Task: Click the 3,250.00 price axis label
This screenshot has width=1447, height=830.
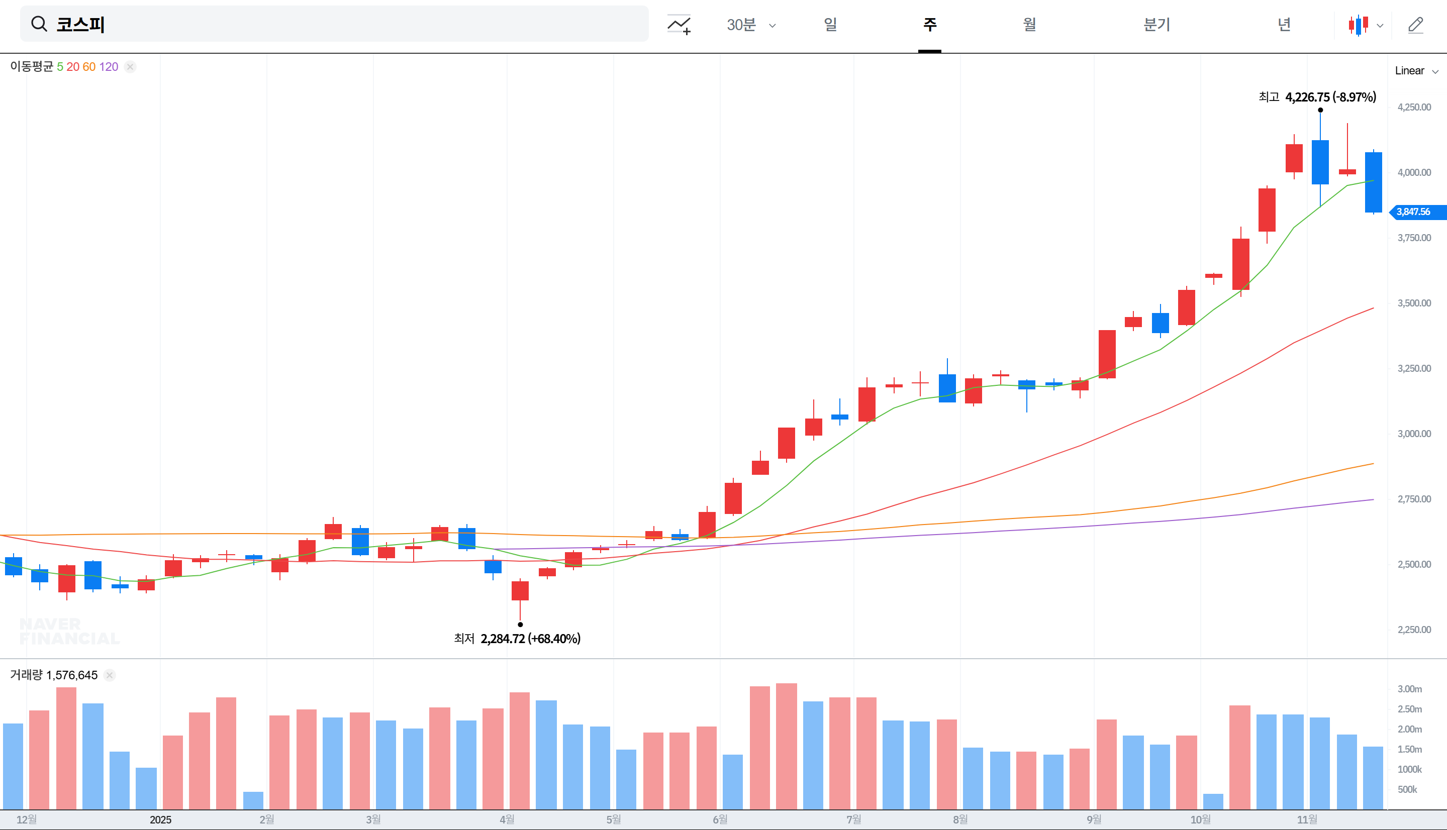Action: click(x=1414, y=369)
